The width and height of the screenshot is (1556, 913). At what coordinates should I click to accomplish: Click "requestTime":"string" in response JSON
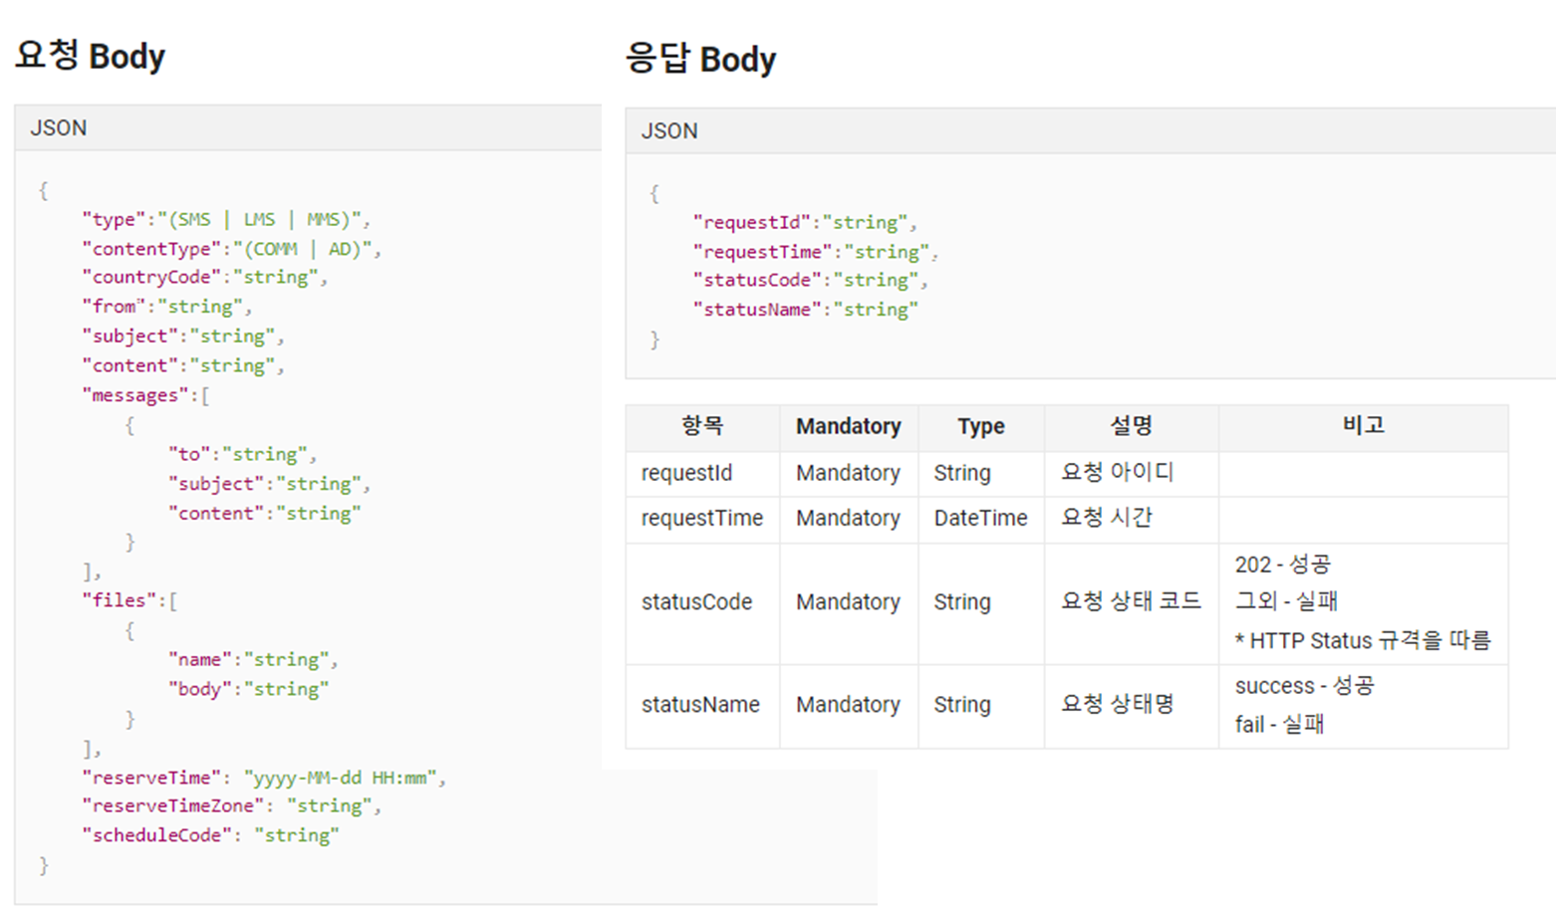click(815, 252)
